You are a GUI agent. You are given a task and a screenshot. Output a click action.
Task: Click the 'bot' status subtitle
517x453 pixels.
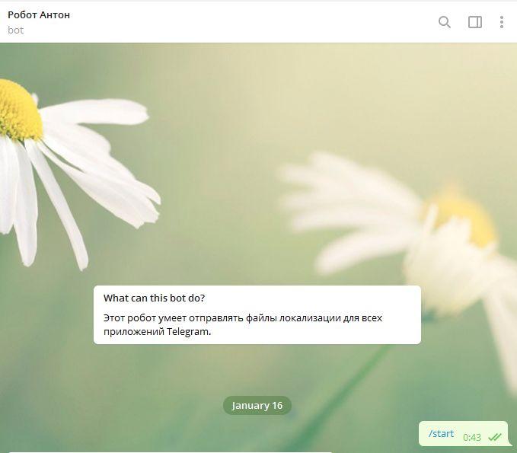click(x=16, y=30)
